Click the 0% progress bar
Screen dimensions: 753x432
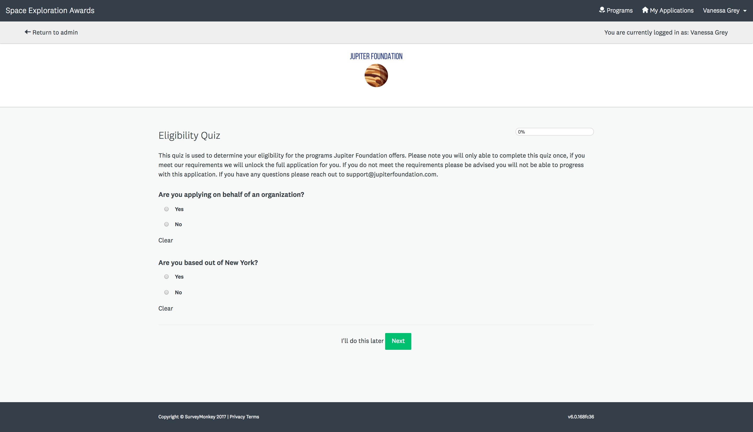click(x=554, y=132)
